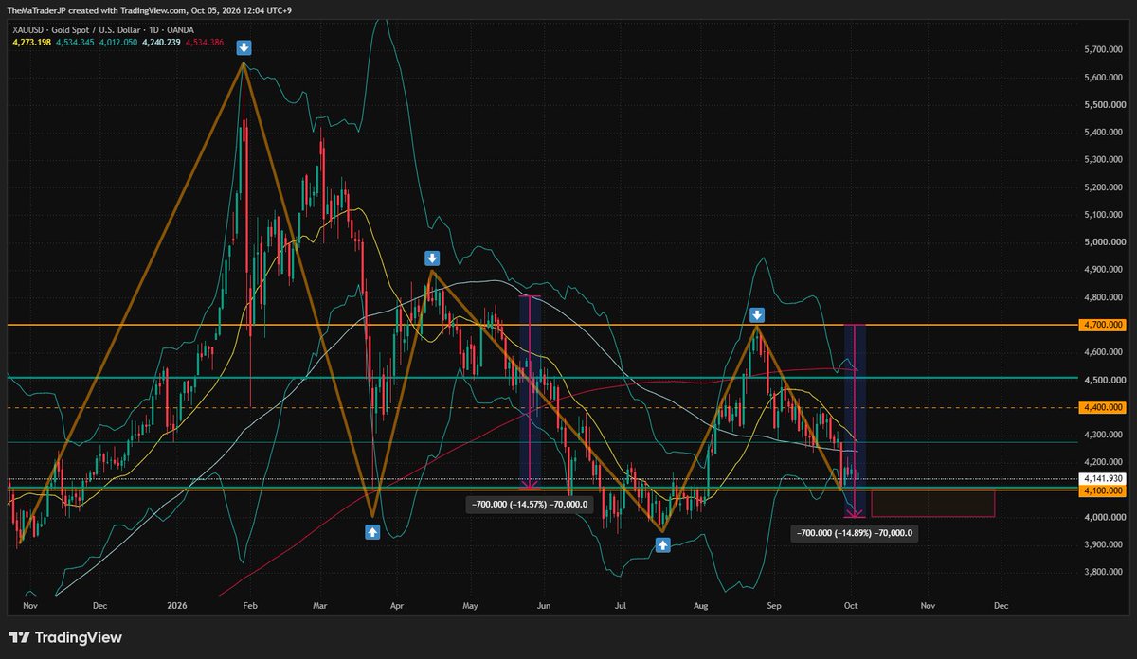This screenshot has width=1137, height=659.
Task: Click 5,100.000 on the price axis
Action: point(1103,215)
